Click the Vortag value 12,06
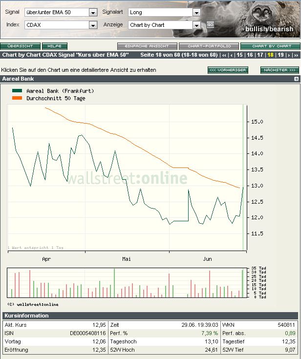The image size is (301, 359). point(99,341)
